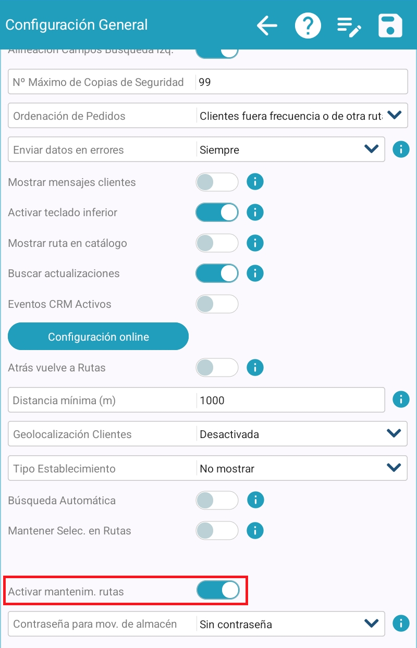Disable Activar mantenim. rutas switch
The width and height of the screenshot is (417, 648).
(x=218, y=590)
